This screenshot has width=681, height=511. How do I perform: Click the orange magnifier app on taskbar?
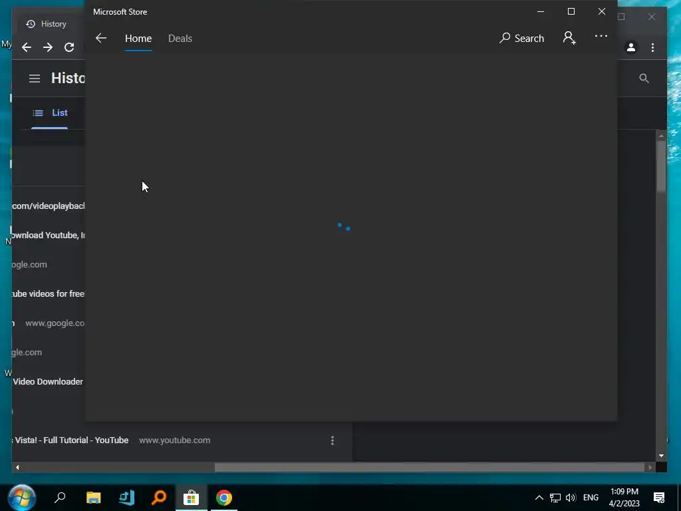pos(159,498)
